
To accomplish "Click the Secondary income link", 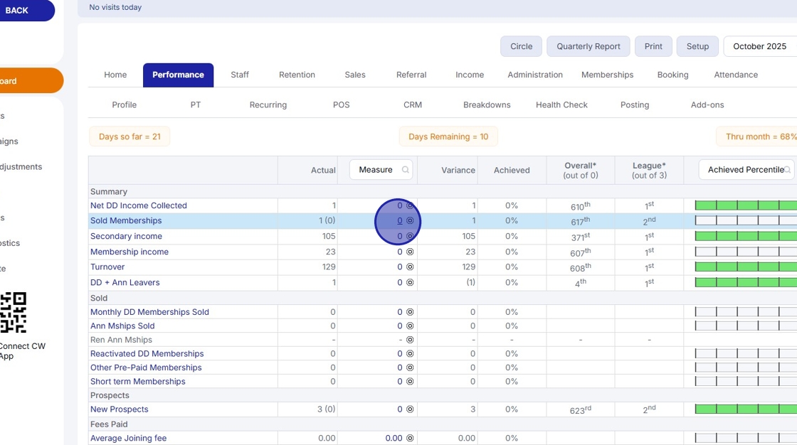I will coord(126,236).
